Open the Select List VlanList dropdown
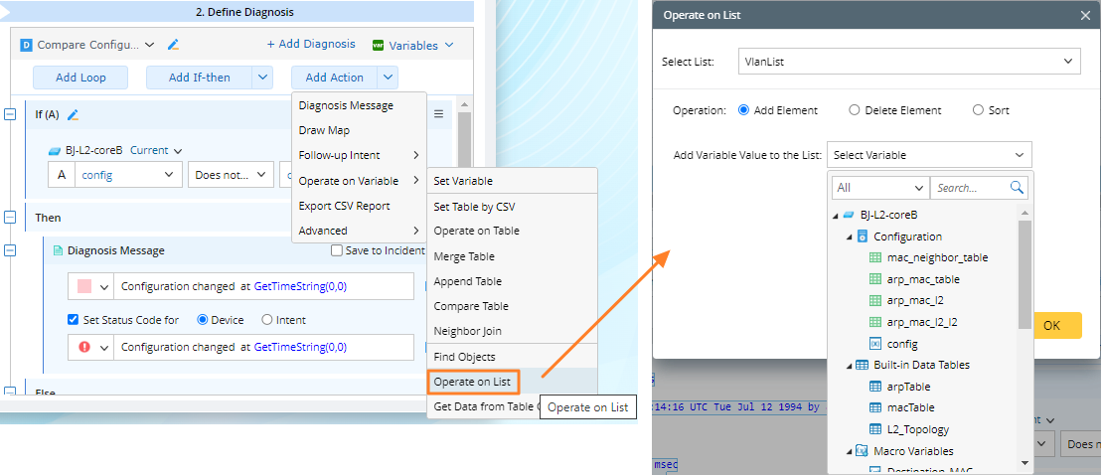1103x475 pixels. point(909,62)
